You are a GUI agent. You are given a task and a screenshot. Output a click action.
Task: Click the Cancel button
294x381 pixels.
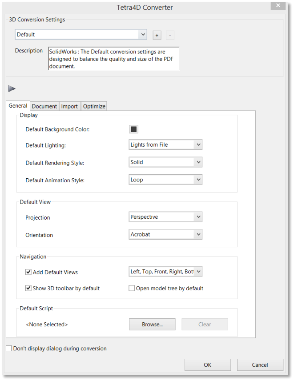click(260, 365)
